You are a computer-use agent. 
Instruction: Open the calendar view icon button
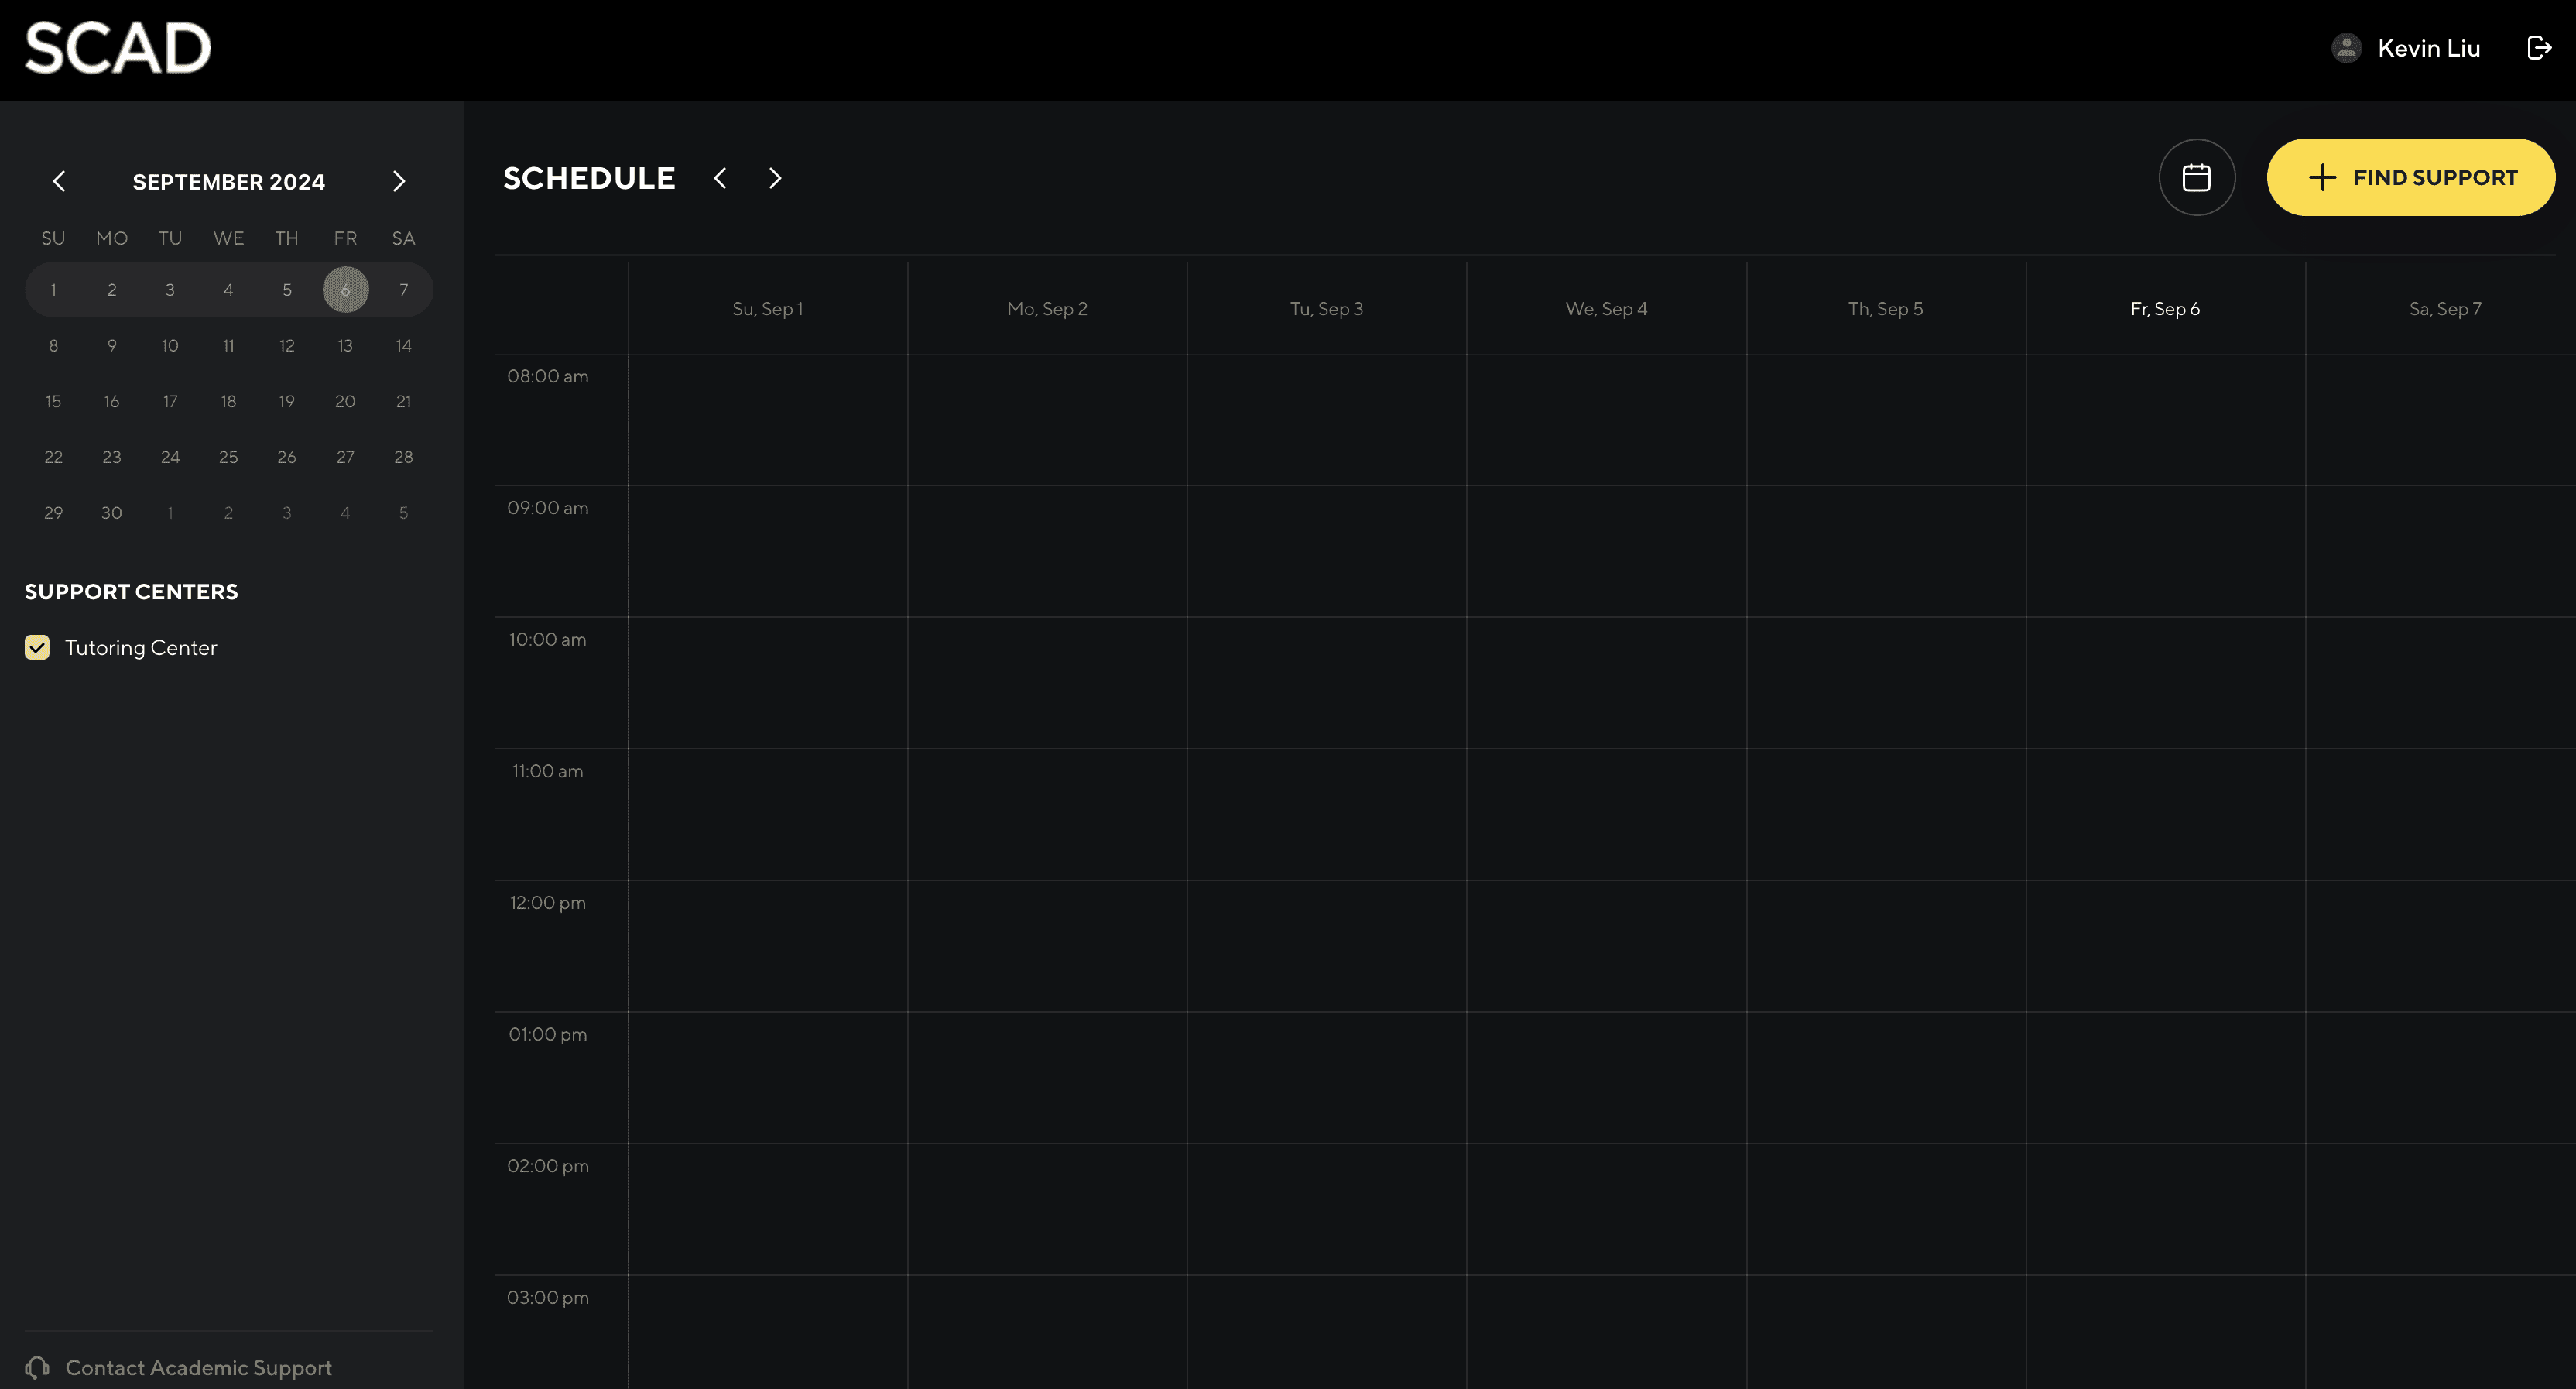[2196, 177]
